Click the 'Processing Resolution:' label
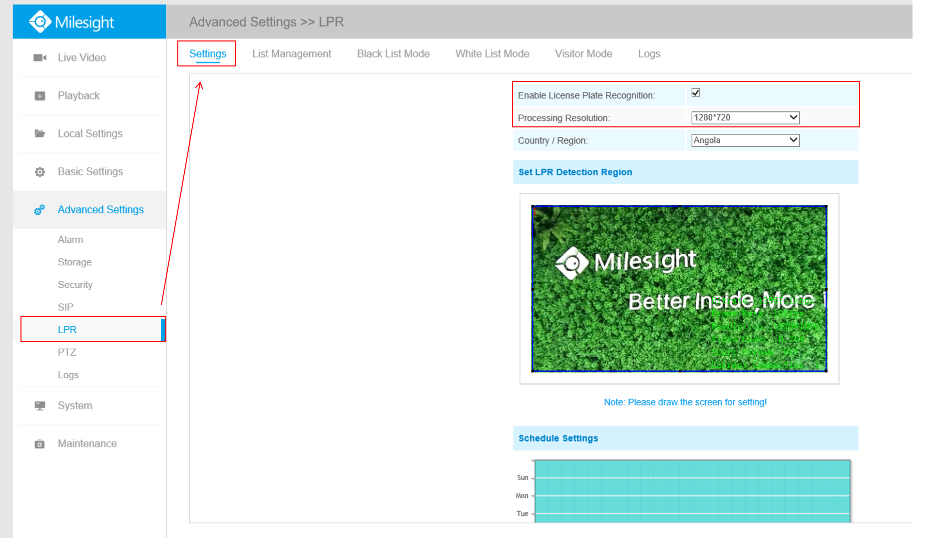 [x=564, y=118]
